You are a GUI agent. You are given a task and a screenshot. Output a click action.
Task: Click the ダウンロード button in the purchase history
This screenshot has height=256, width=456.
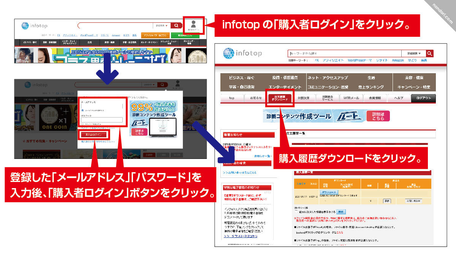click(329, 192)
